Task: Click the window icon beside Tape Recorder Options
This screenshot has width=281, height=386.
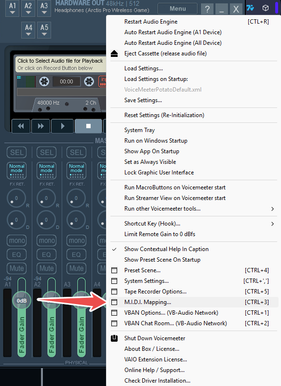Action: point(114,292)
